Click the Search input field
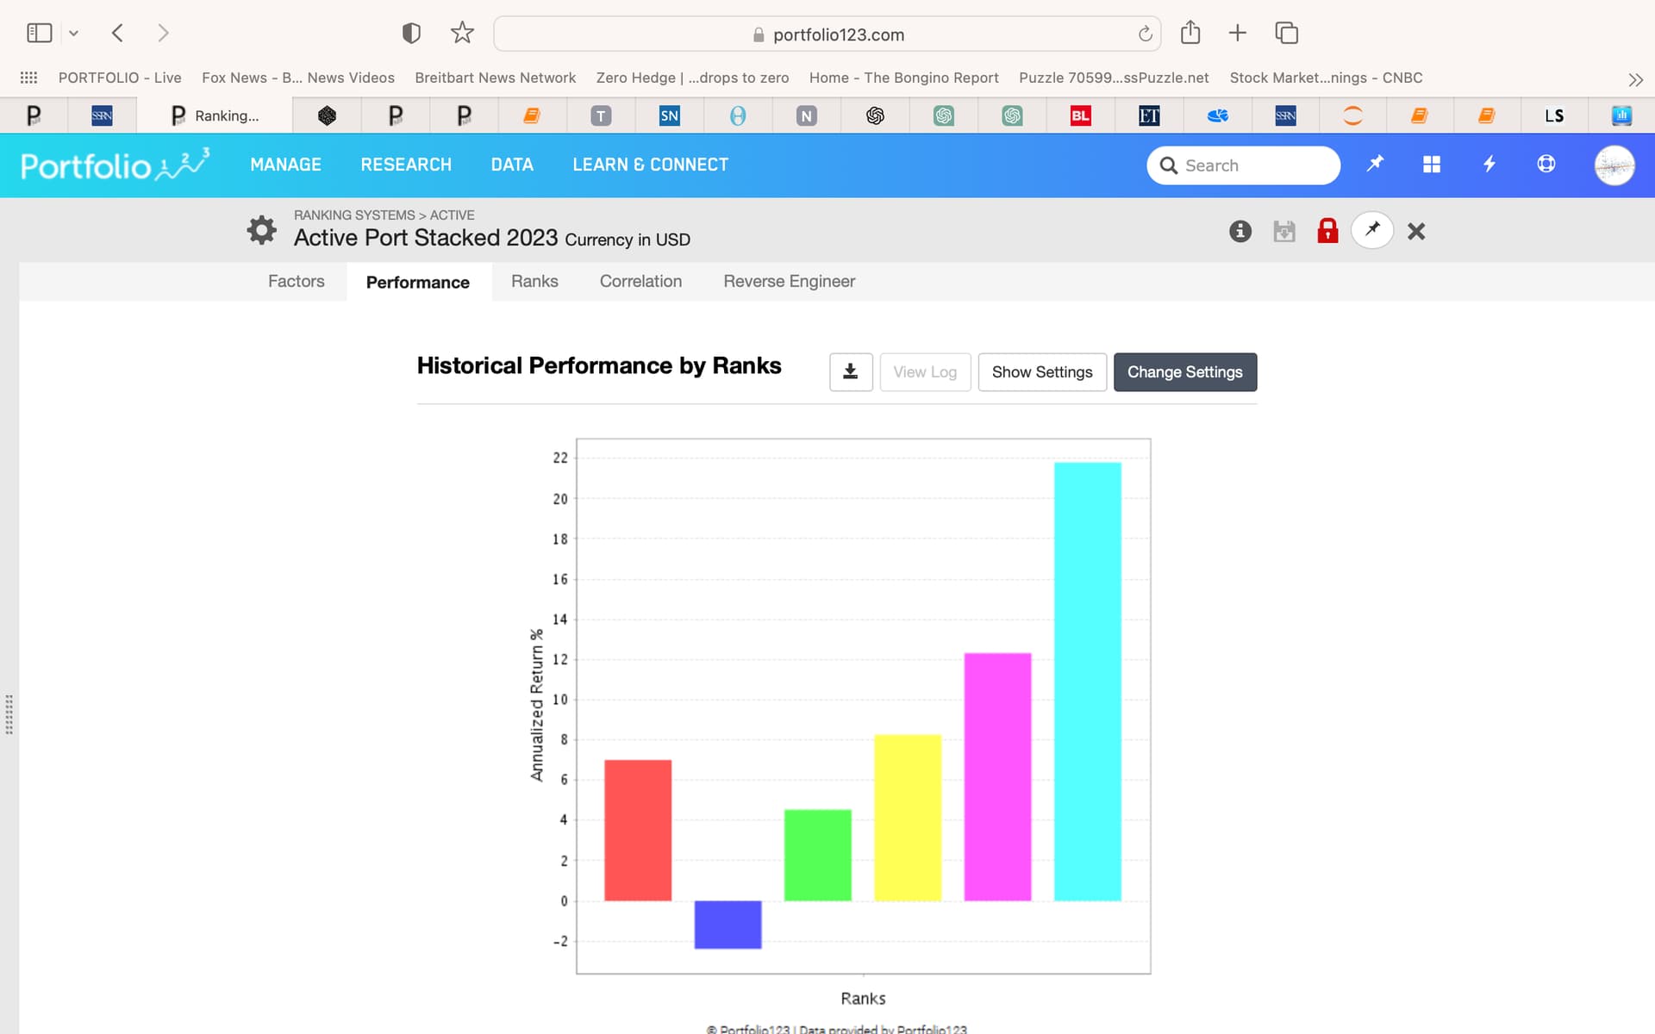 pyautogui.click(x=1243, y=165)
